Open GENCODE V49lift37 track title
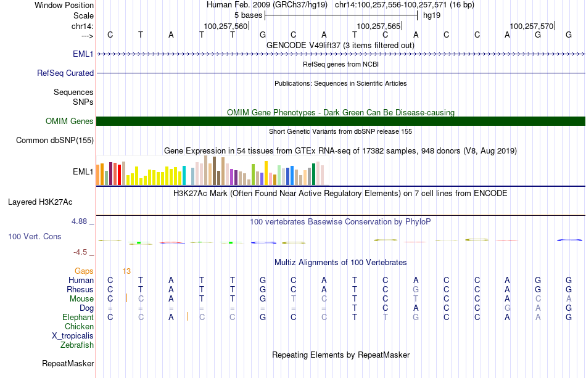 coord(340,45)
